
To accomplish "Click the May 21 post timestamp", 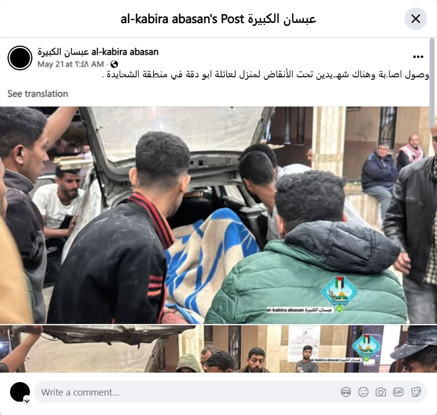I will 70,64.
